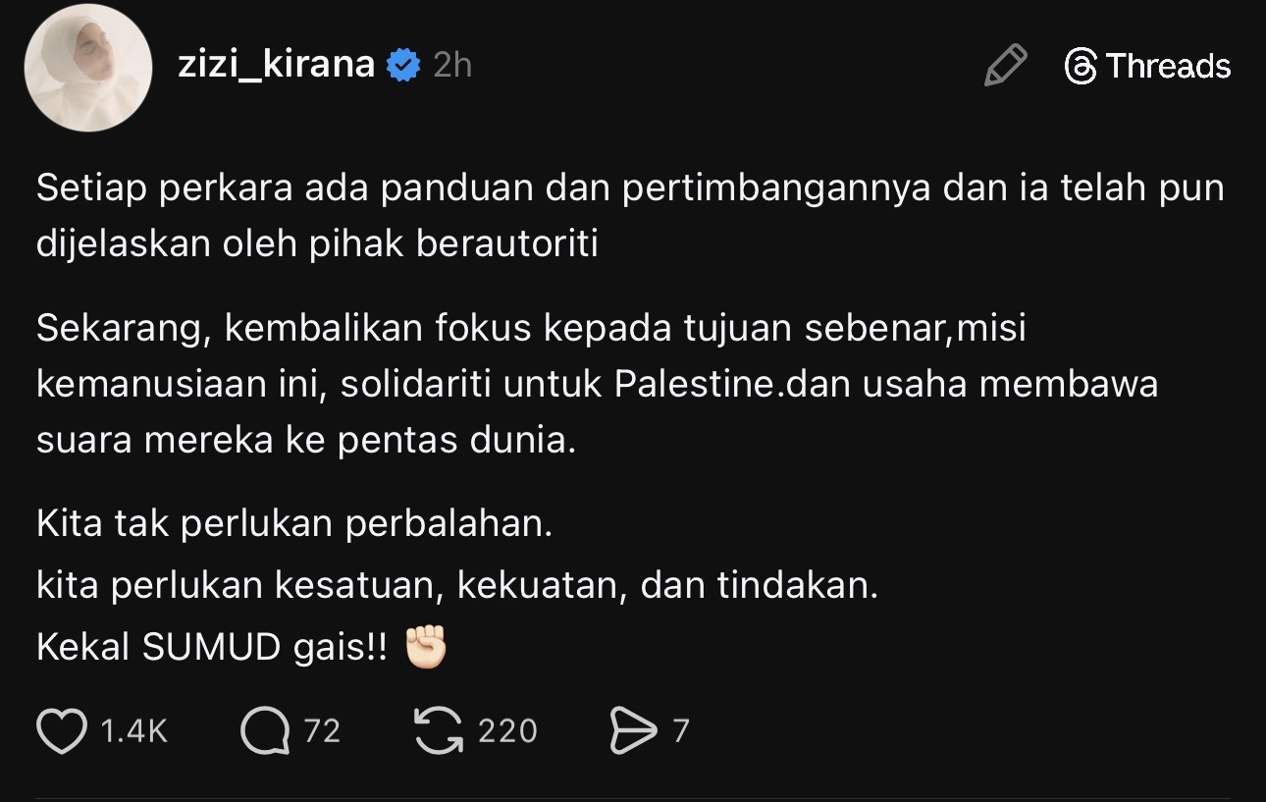
Task: Share the post via paper plane icon
Action: tap(633, 731)
